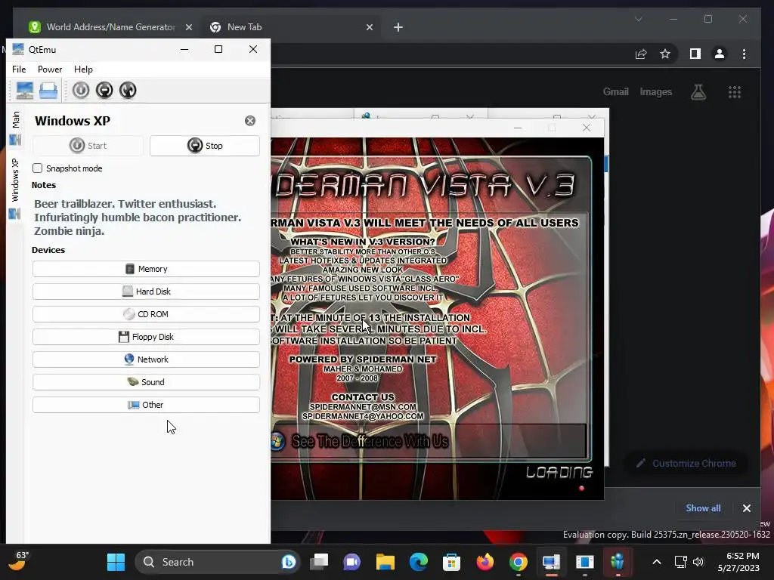Screen dimensions: 774x580
Task: Open Task View on taskbar
Action: click(320, 562)
